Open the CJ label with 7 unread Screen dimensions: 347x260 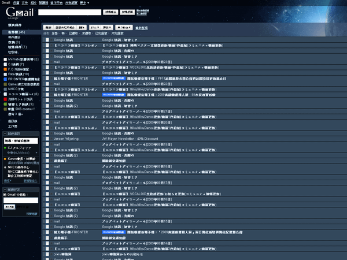pos(16,64)
